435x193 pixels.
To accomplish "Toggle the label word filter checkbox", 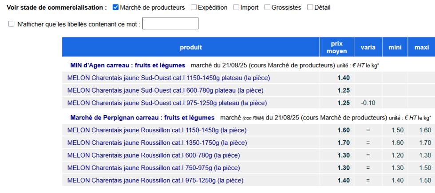I will point(12,24).
